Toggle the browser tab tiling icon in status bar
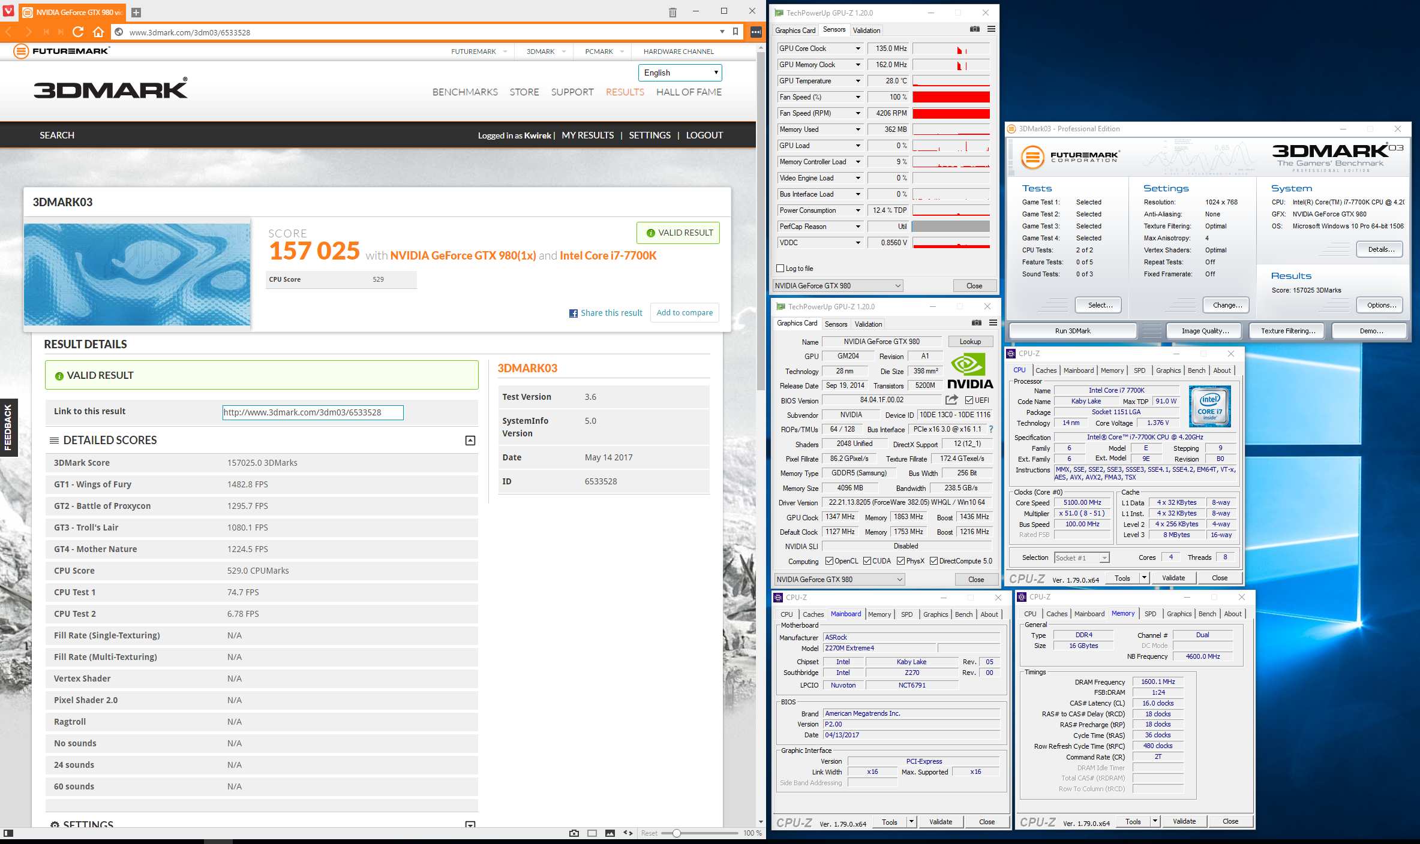 (592, 833)
